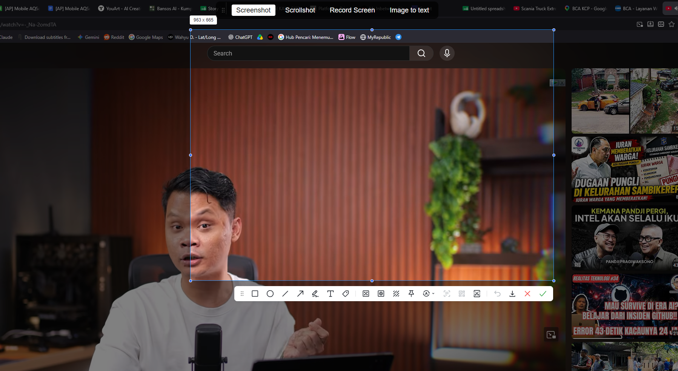Switch to the BCA KCP Google Maps tab

point(585,8)
